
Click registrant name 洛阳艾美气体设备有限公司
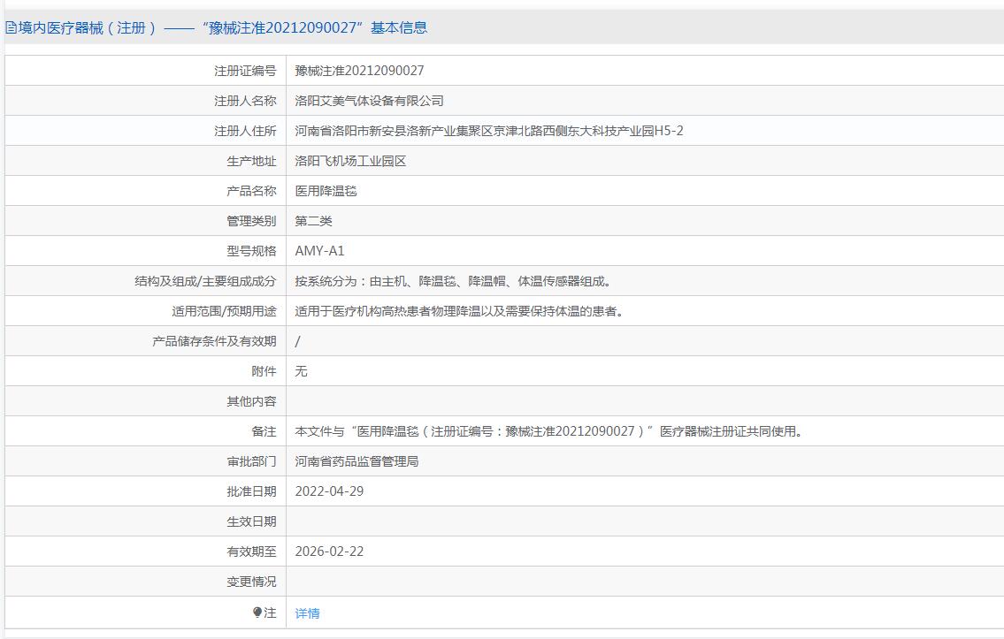tap(369, 101)
